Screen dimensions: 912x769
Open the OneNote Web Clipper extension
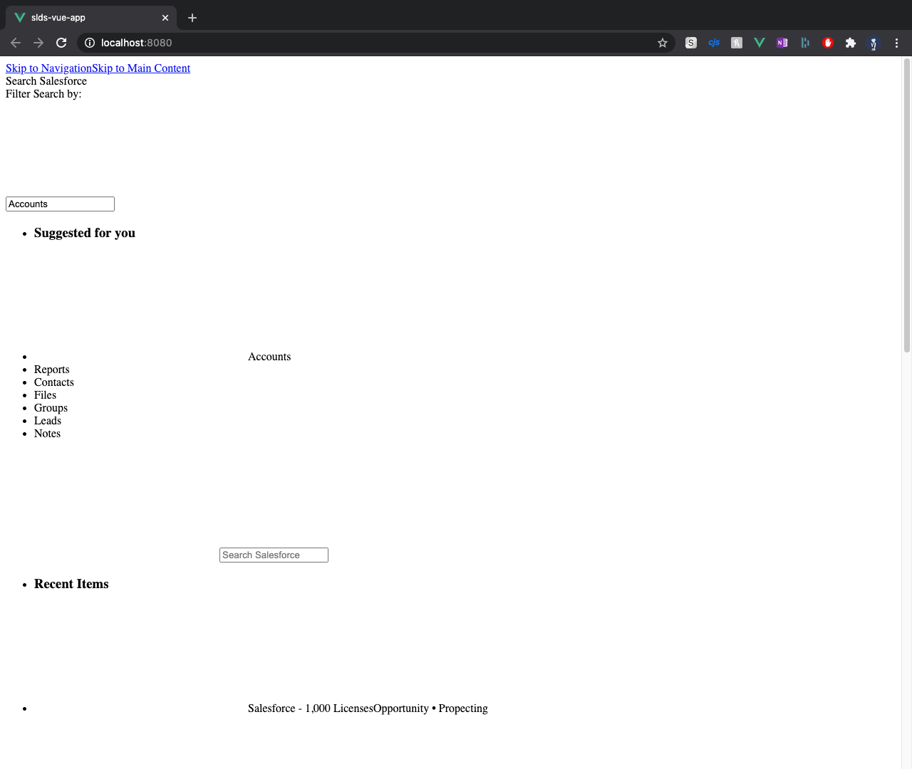coord(782,43)
